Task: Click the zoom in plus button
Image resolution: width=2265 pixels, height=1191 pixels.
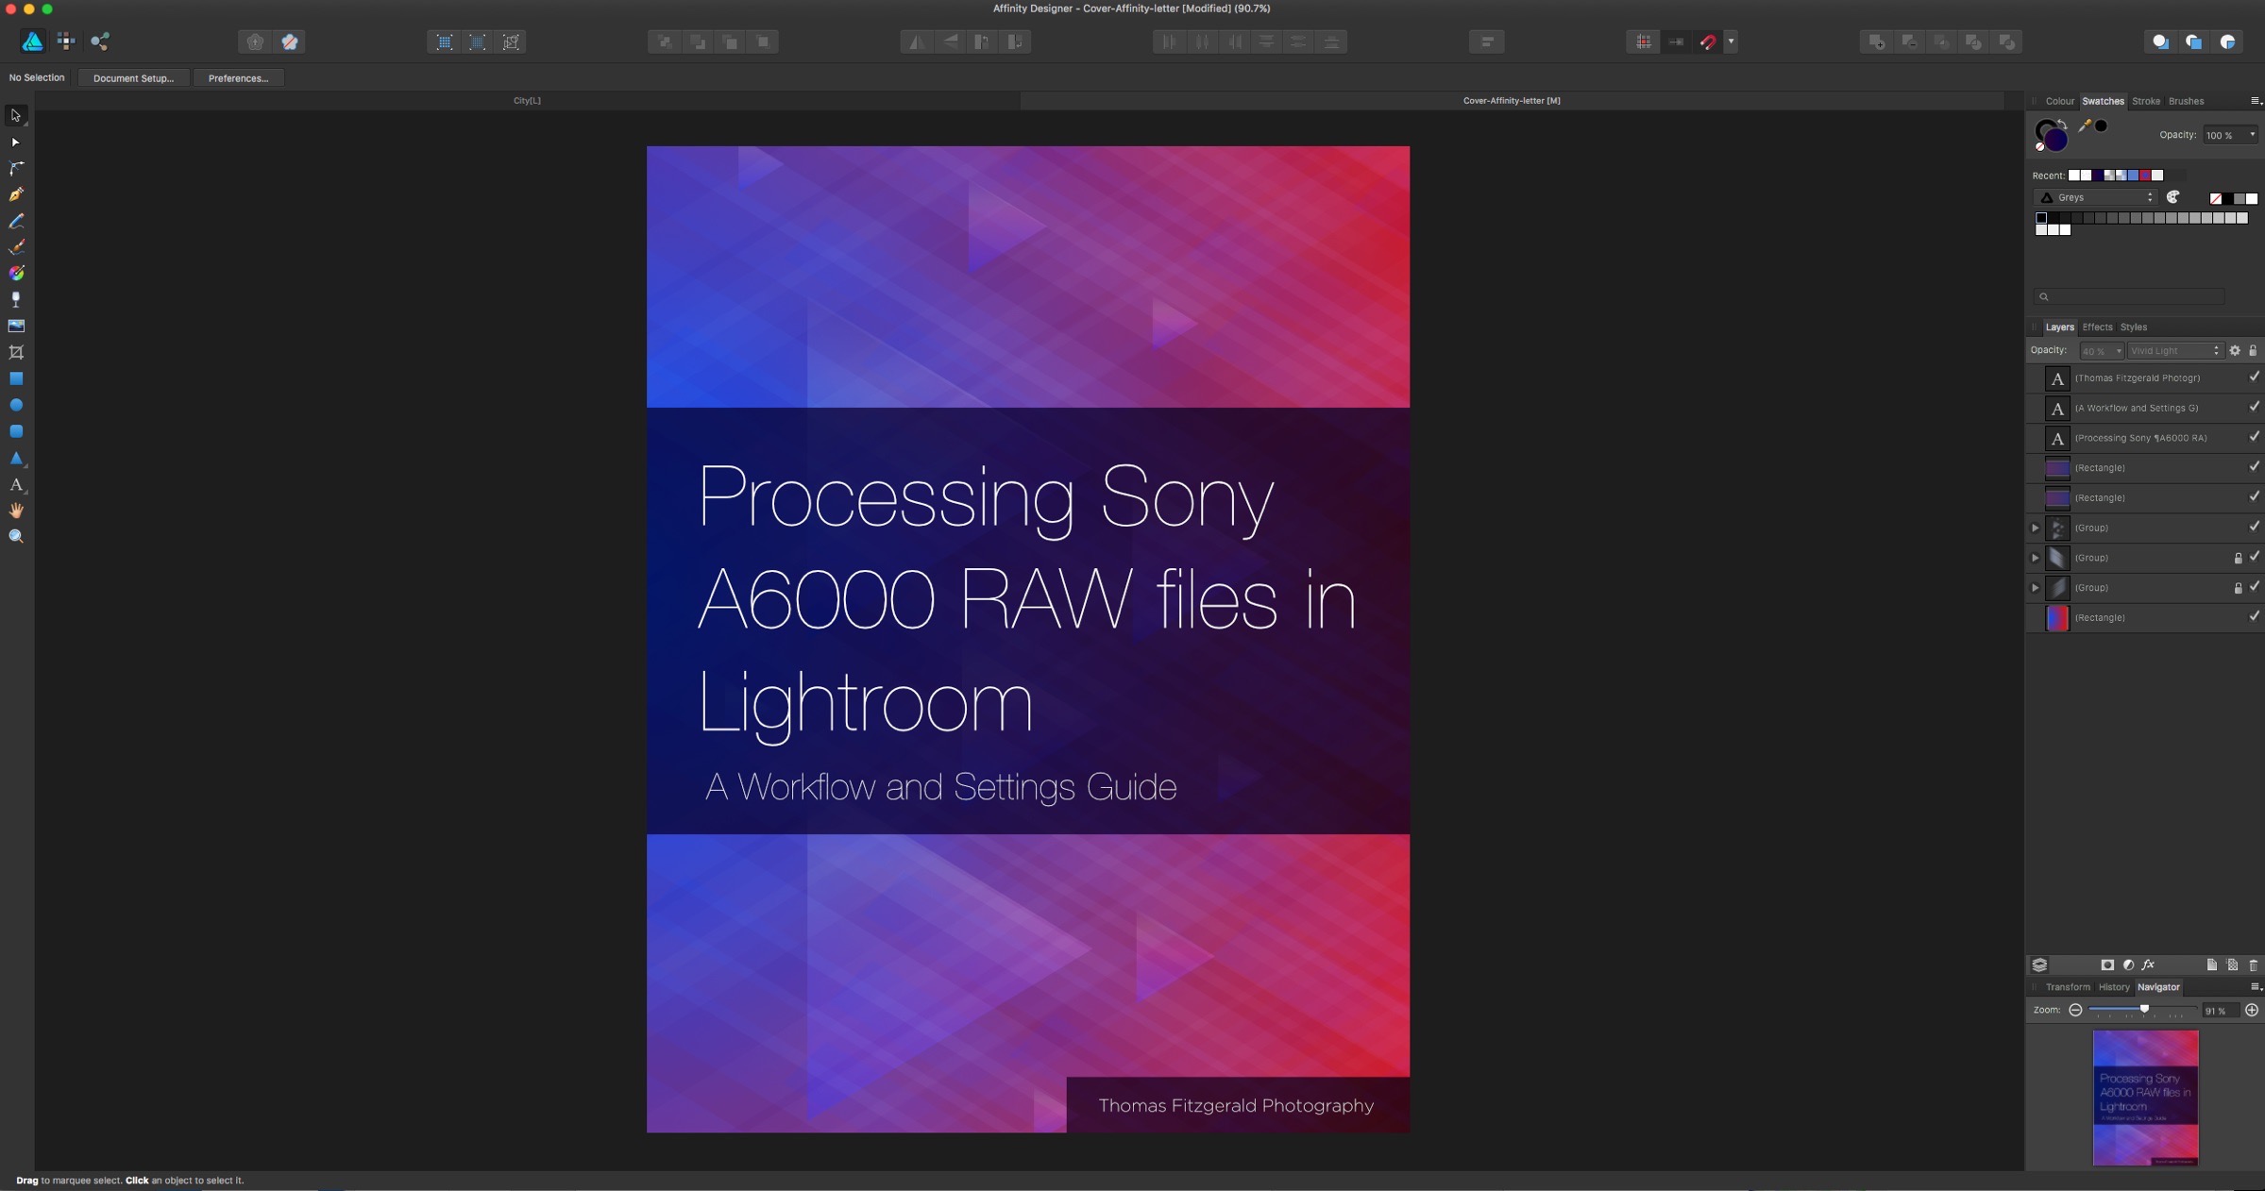Action: point(2252,1010)
